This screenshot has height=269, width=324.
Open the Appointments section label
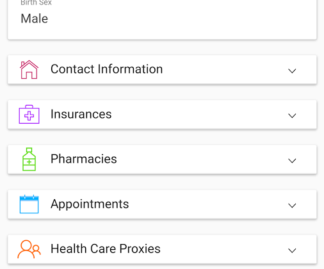click(x=90, y=204)
